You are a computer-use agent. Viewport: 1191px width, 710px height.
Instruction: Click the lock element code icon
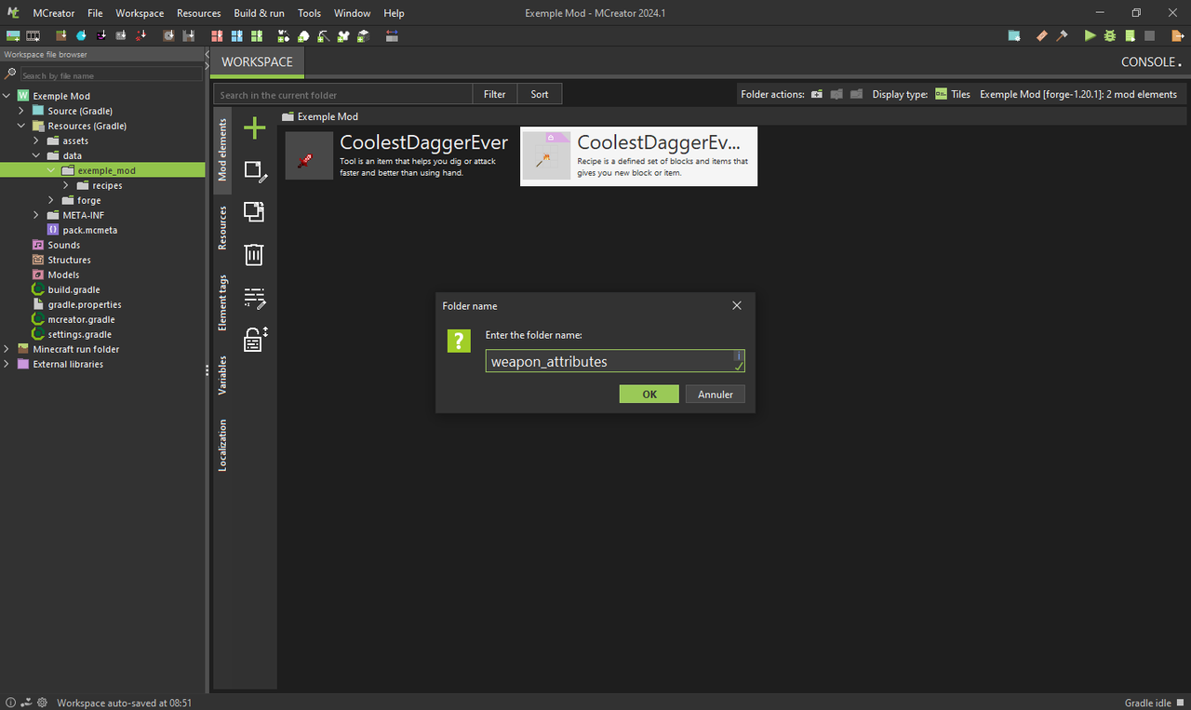255,339
